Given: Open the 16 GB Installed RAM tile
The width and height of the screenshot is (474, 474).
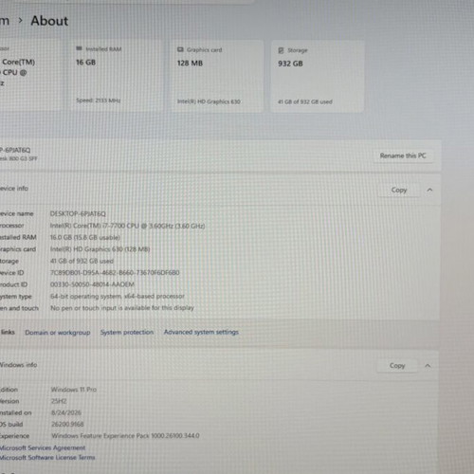Looking at the screenshot, I should (117, 76).
